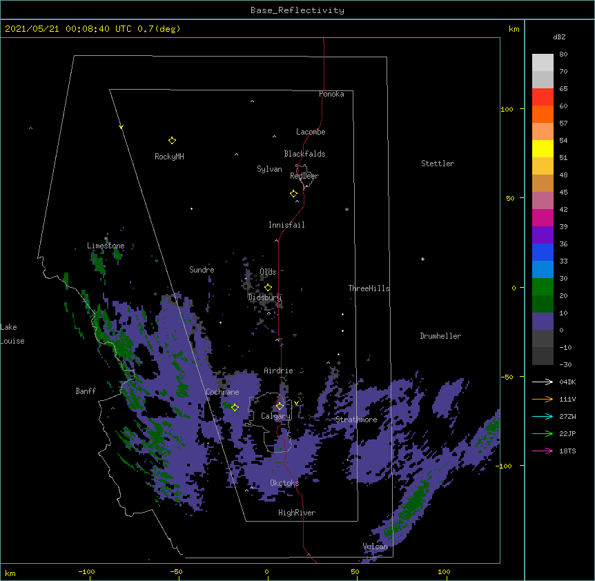Image resolution: width=595 pixels, height=581 pixels.
Task: Click the Vulcan label
Action: click(x=375, y=546)
